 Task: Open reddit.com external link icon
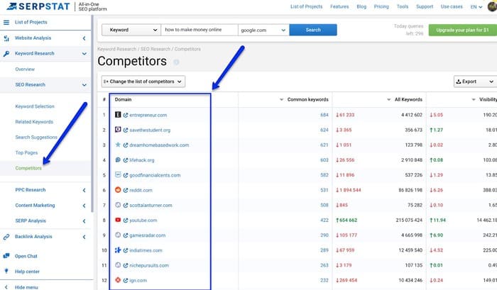point(126,190)
